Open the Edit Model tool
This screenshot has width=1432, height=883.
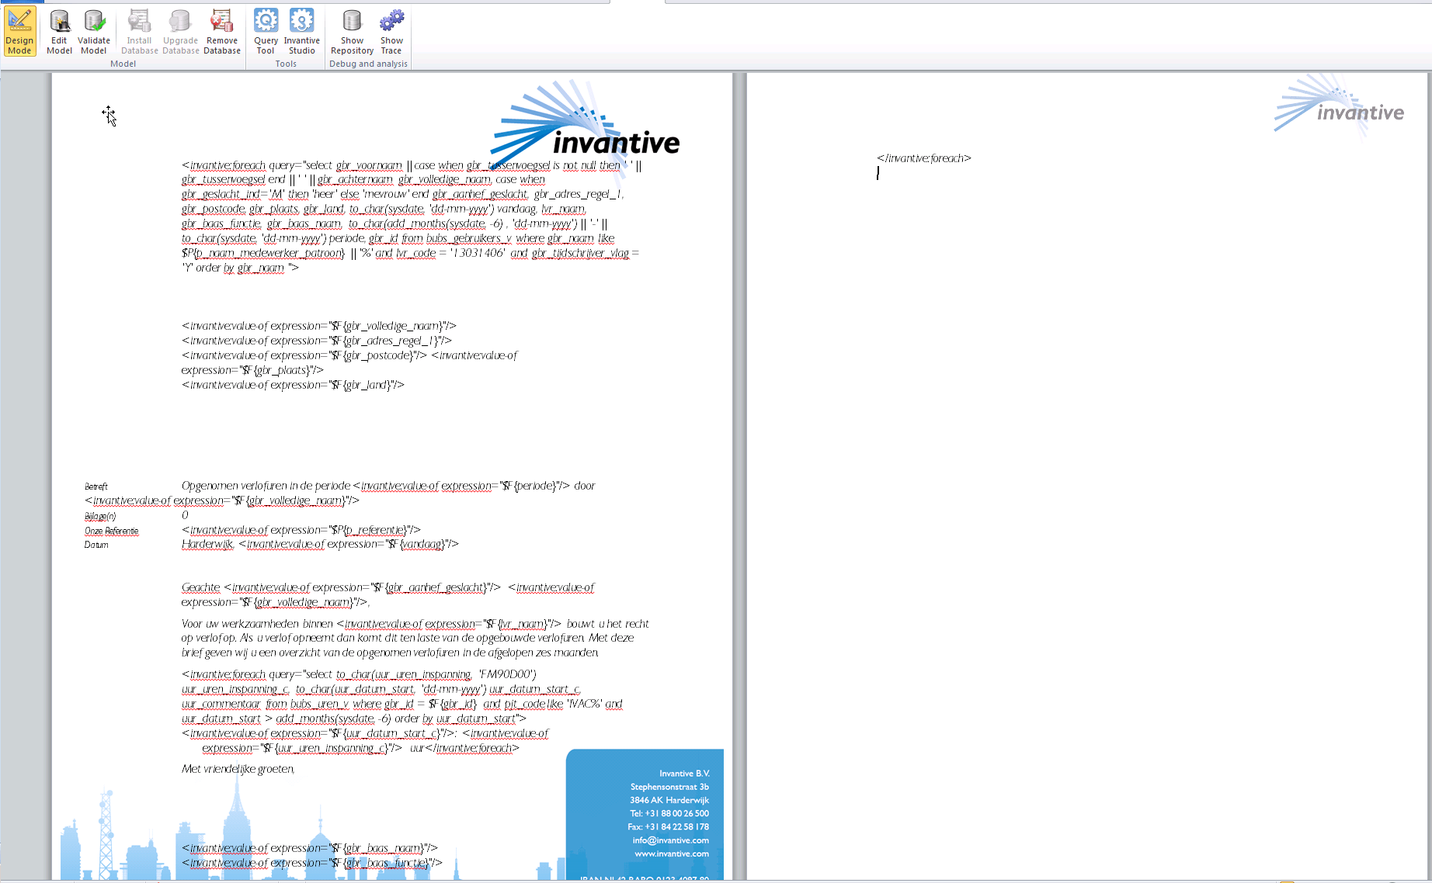click(x=59, y=32)
